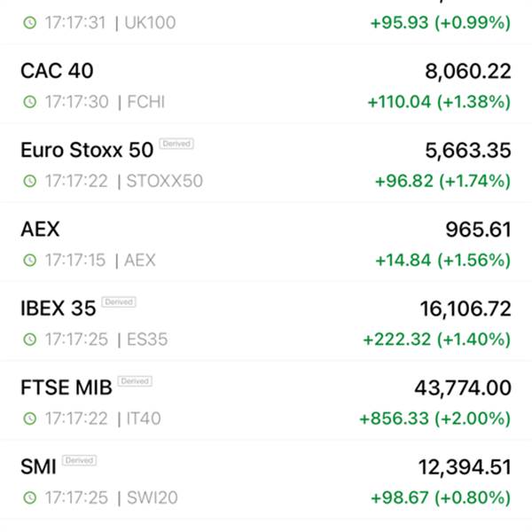Tap the FTSE MIB index name
Screen dimensions: 532x532
tap(67, 387)
